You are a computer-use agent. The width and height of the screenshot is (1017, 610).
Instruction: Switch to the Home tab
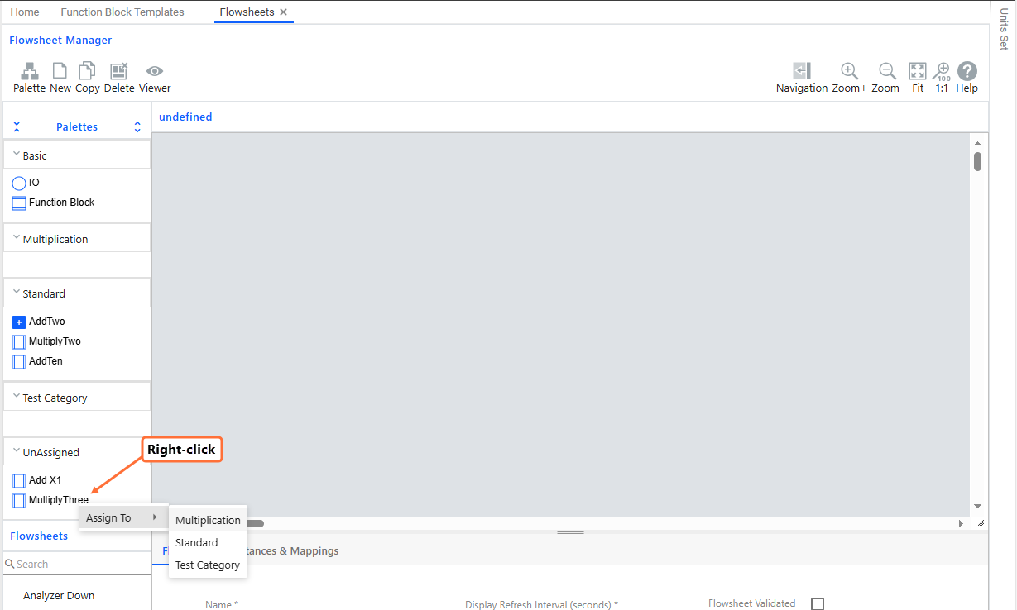25,12
